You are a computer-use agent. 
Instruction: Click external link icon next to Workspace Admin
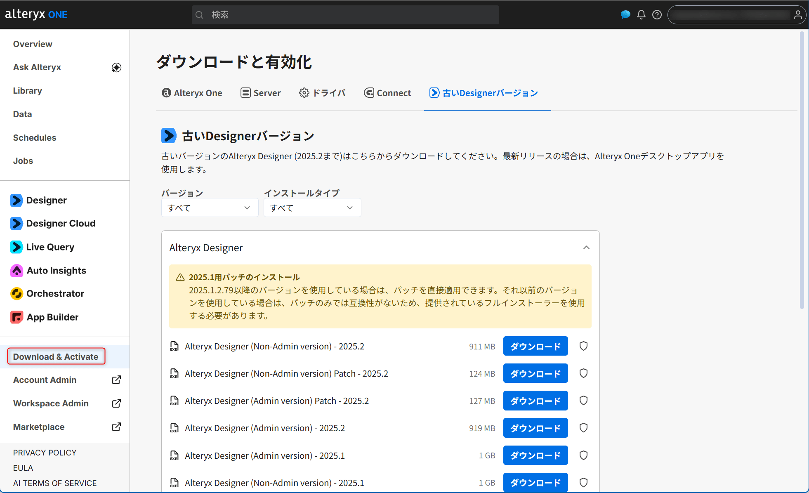pos(117,403)
